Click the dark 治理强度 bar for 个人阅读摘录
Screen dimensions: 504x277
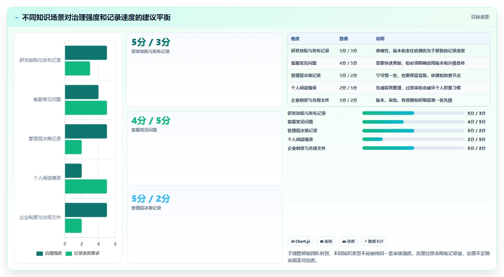coord(73,171)
